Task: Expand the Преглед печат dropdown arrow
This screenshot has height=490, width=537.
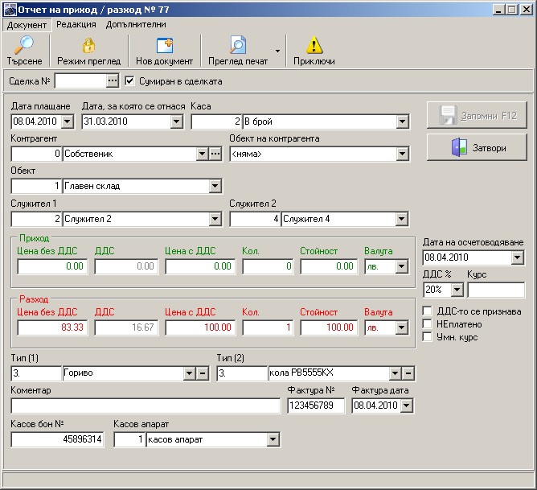Action: (277, 51)
